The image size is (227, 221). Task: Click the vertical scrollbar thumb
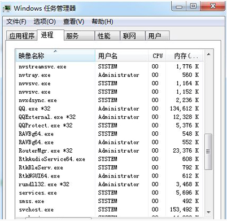click(x=208, y=152)
